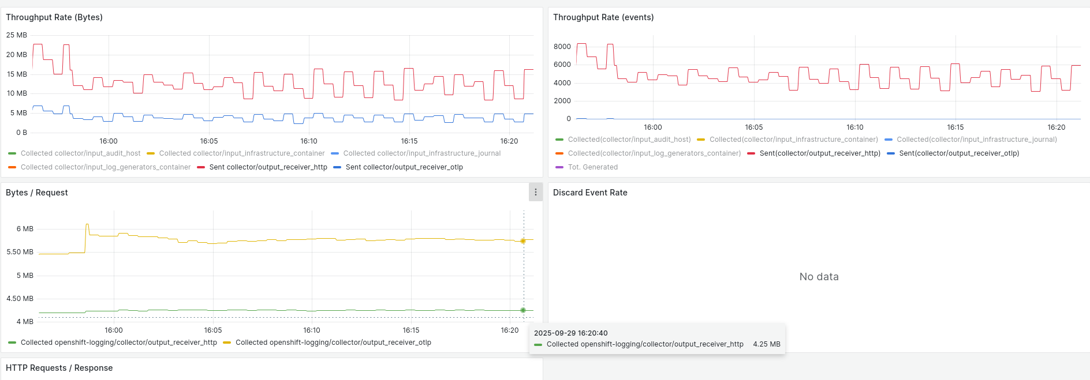Open the Throughput Rate (Bytes) panel title menu
Image resolution: width=1090 pixels, height=380 pixels.
tap(54, 17)
